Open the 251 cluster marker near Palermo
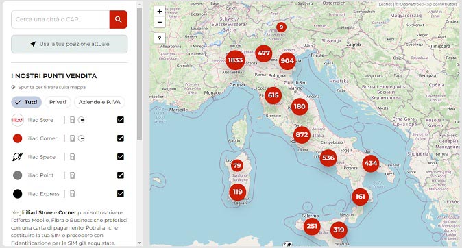 click(312, 227)
